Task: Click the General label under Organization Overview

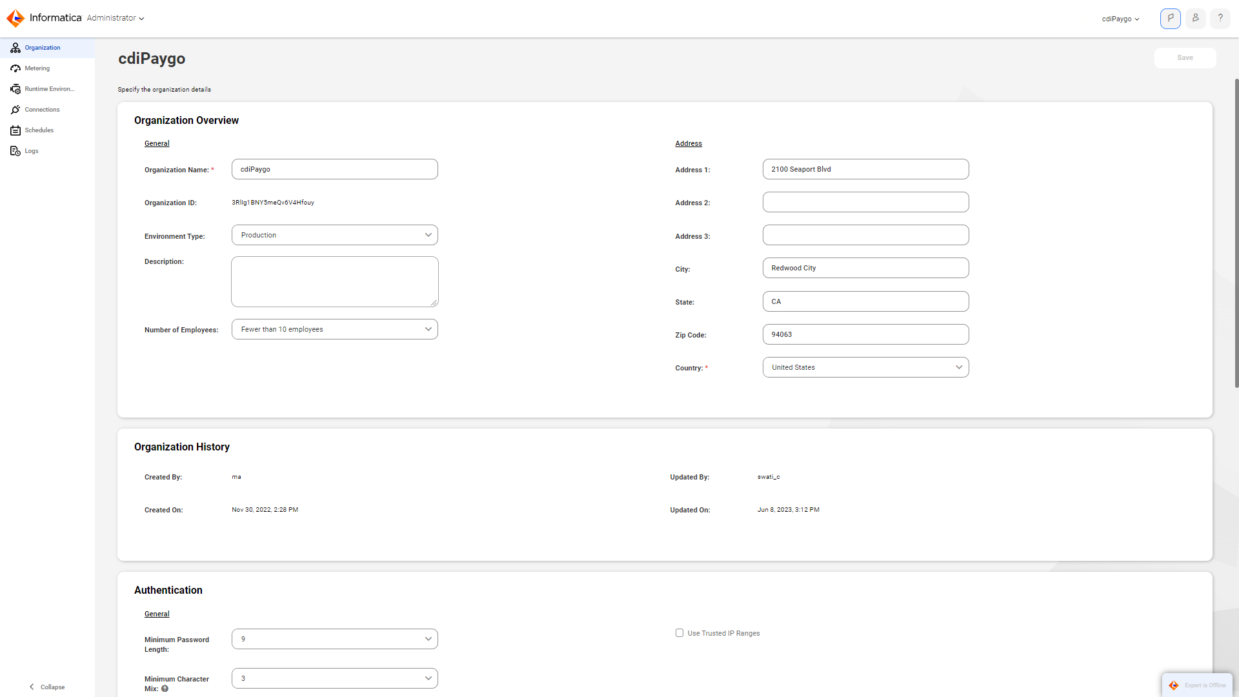Action: [x=157, y=143]
